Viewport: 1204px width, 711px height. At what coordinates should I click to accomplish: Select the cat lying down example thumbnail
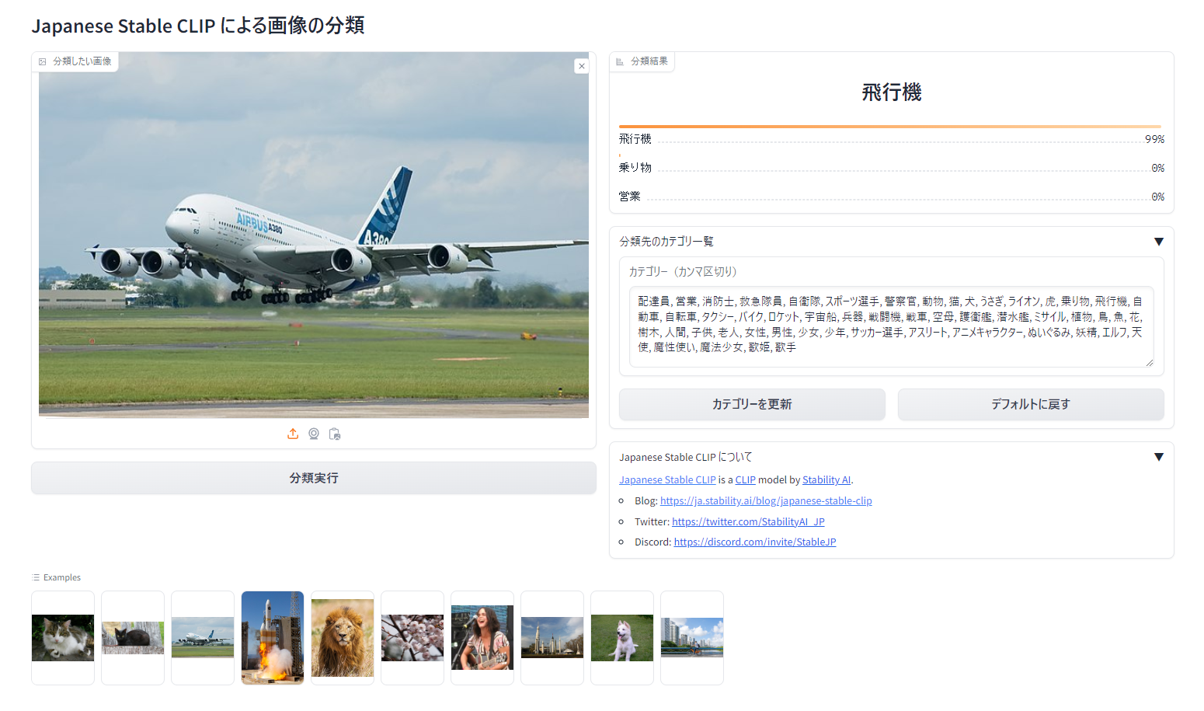[x=63, y=638]
